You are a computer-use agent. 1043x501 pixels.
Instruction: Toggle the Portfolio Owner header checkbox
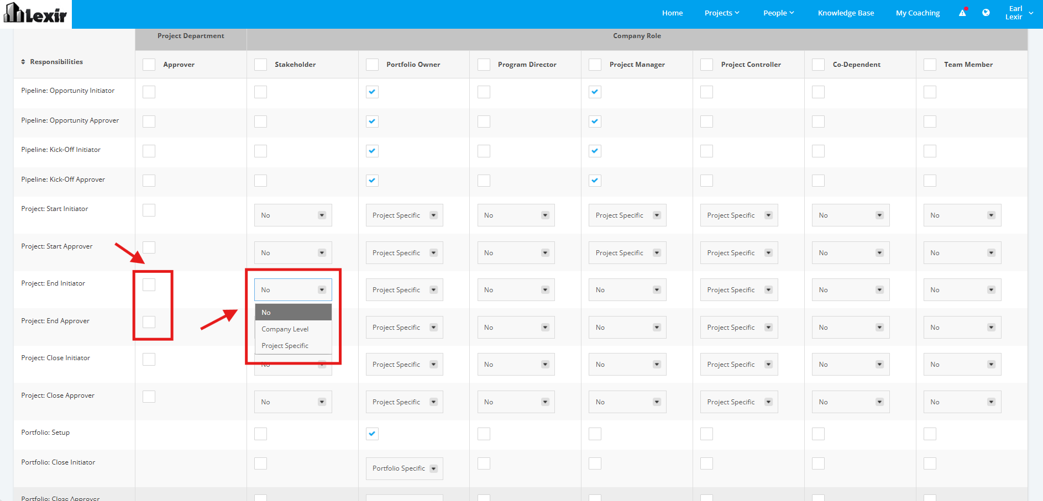pyautogui.click(x=372, y=65)
